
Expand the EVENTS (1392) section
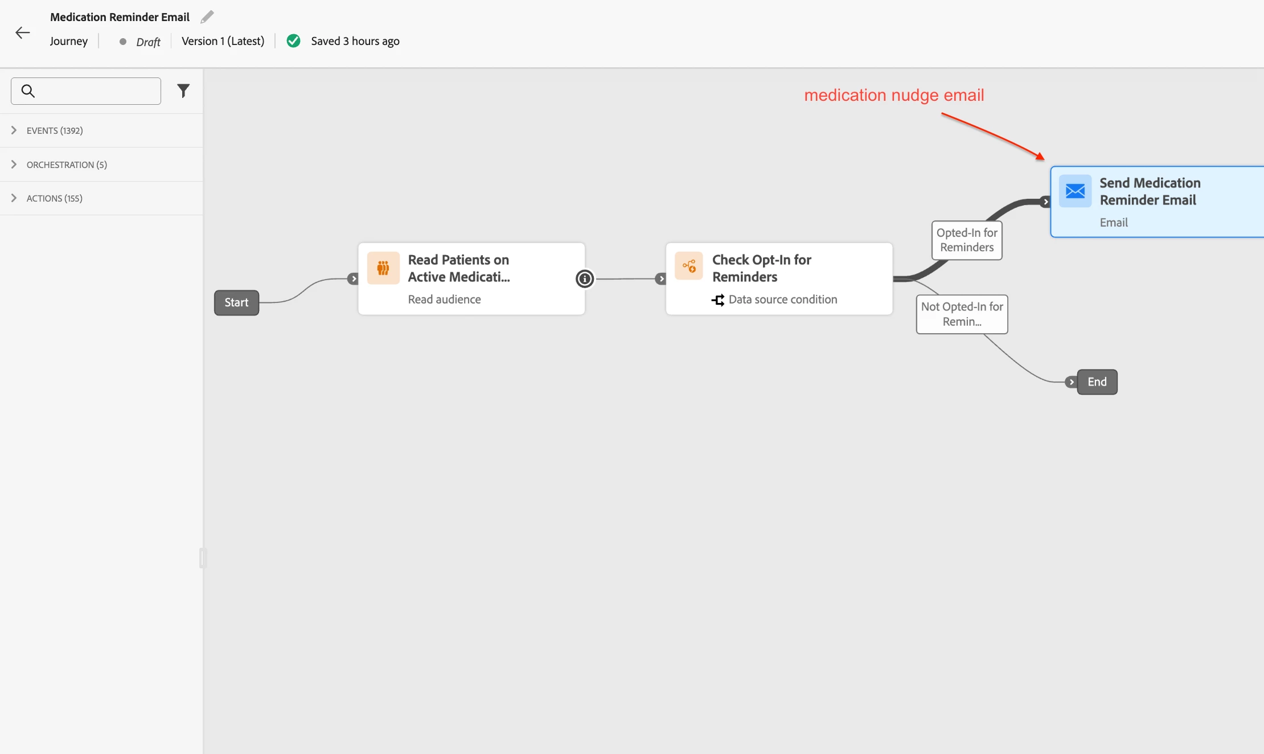(x=55, y=130)
